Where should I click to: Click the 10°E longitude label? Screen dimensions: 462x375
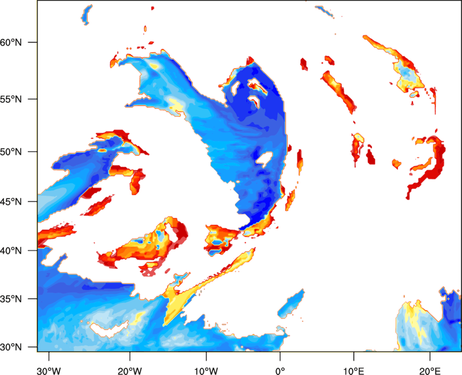(353, 371)
